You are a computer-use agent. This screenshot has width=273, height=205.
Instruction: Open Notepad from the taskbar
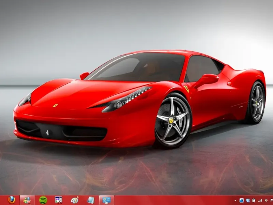coord(90,200)
